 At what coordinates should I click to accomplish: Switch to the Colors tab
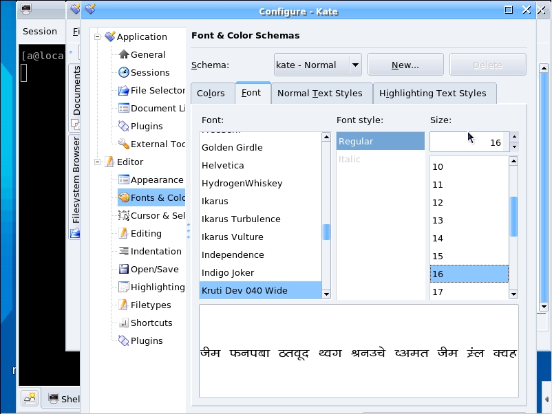coord(213,94)
